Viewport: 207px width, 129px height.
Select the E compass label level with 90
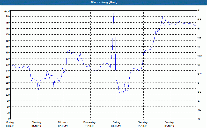(199, 101)
